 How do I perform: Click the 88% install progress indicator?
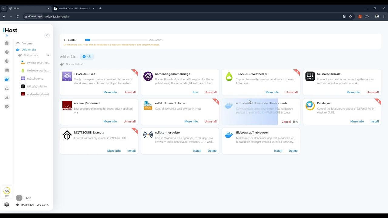(295, 122)
